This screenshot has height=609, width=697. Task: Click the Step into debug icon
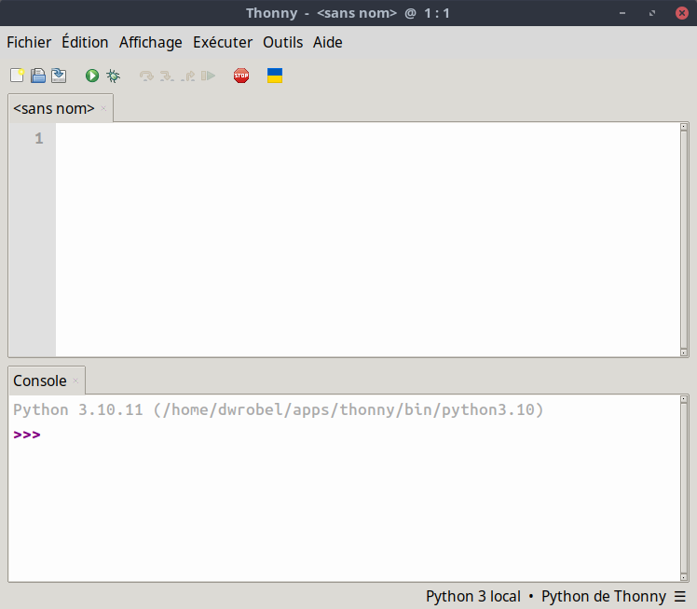pos(167,76)
